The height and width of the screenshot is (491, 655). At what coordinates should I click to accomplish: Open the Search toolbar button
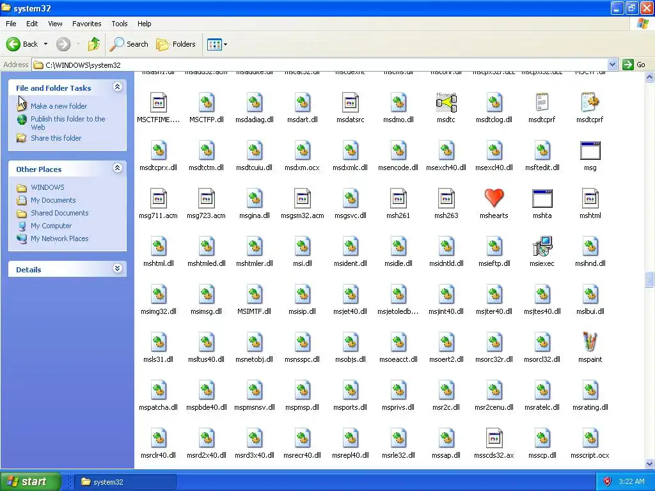[x=129, y=44]
